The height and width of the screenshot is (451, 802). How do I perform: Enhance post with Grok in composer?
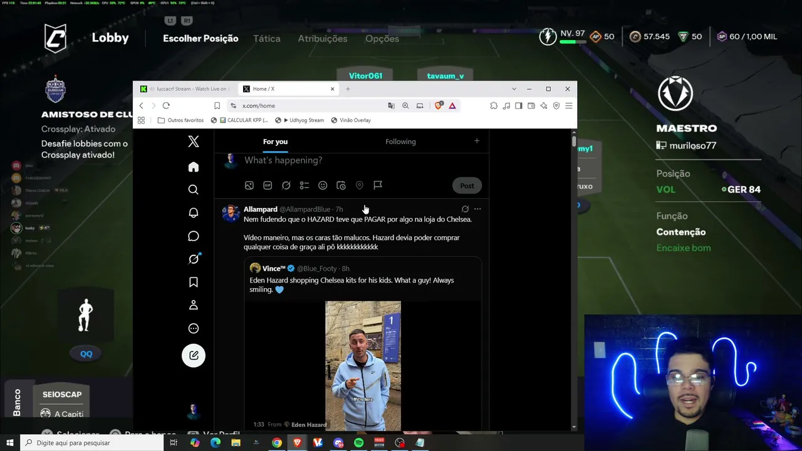(286, 185)
